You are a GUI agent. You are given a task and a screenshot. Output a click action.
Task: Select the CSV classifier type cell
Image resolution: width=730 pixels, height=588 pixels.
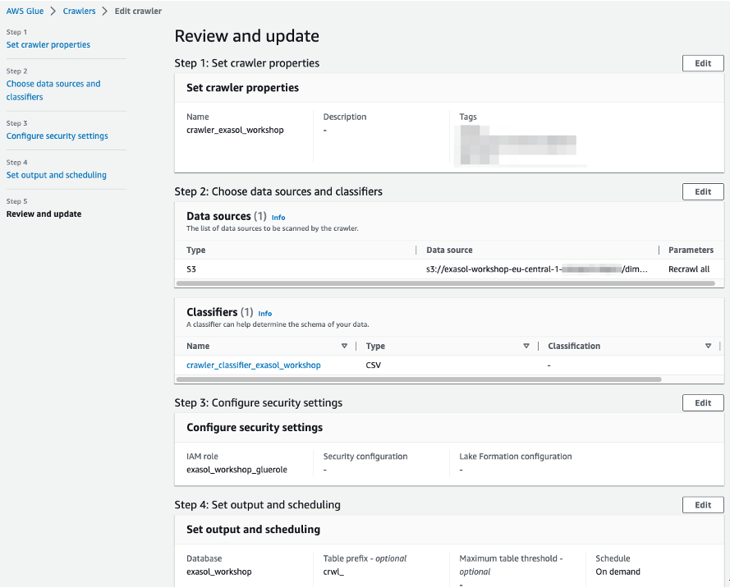pyautogui.click(x=374, y=365)
